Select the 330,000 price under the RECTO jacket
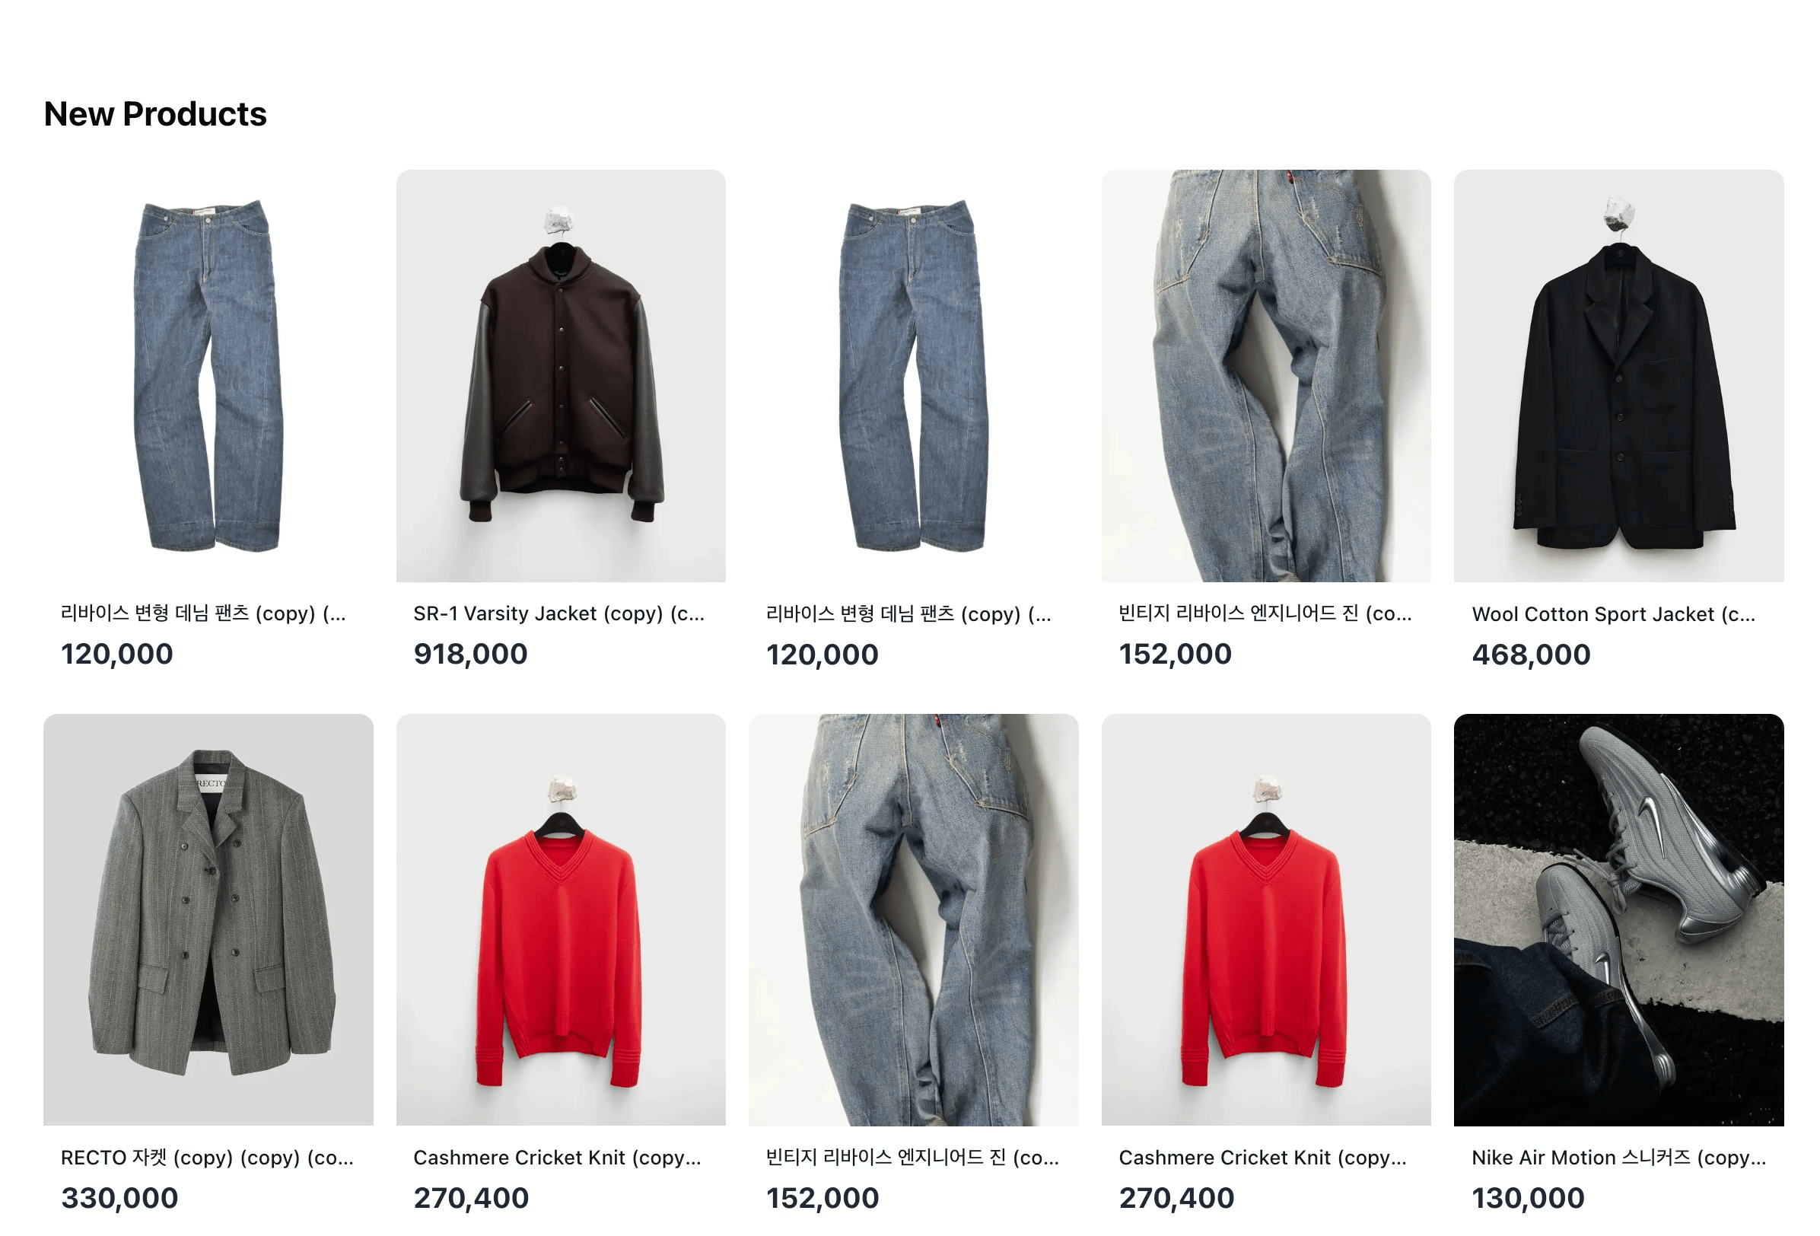The height and width of the screenshot is (1236, 1820). [119, 1199]
